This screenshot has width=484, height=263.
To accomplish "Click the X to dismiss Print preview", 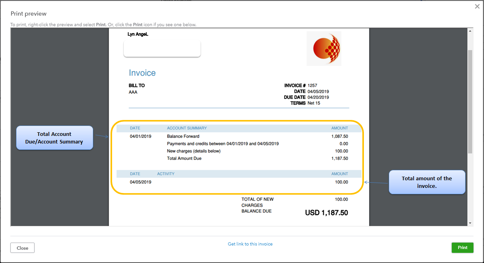I will coord(477,6).
